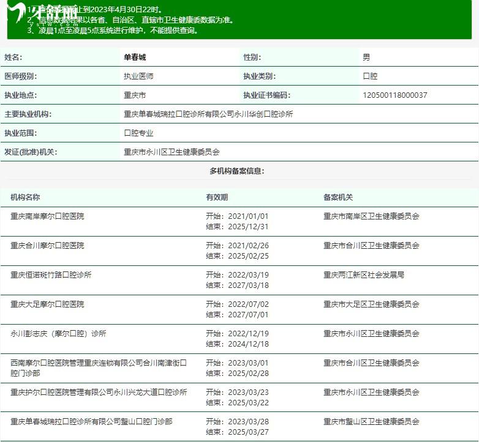Click the 姓名 field label
479x442 pixels.
point(13,57)
